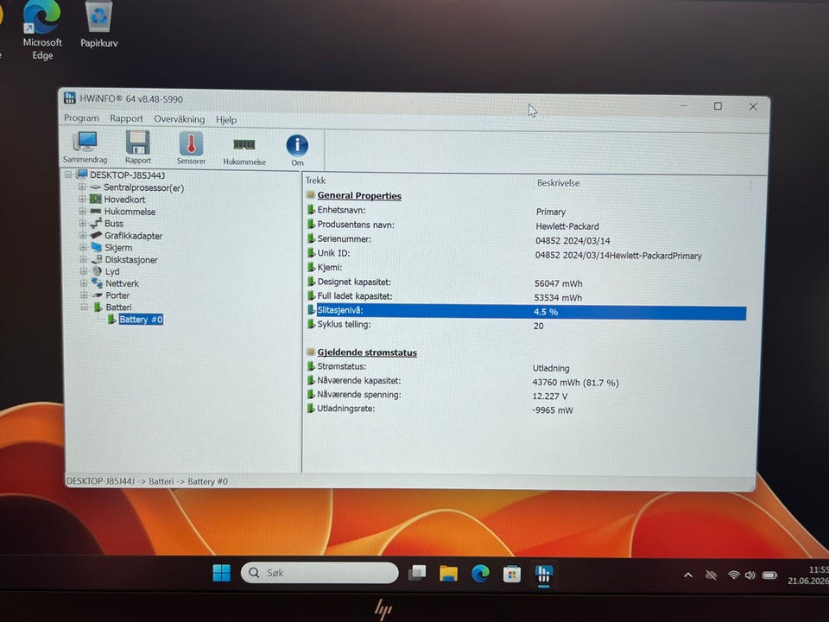The height and width of the screenshot is (622, 829).
Task: Open the Overvåkning menu
Action: click(180, 119)
